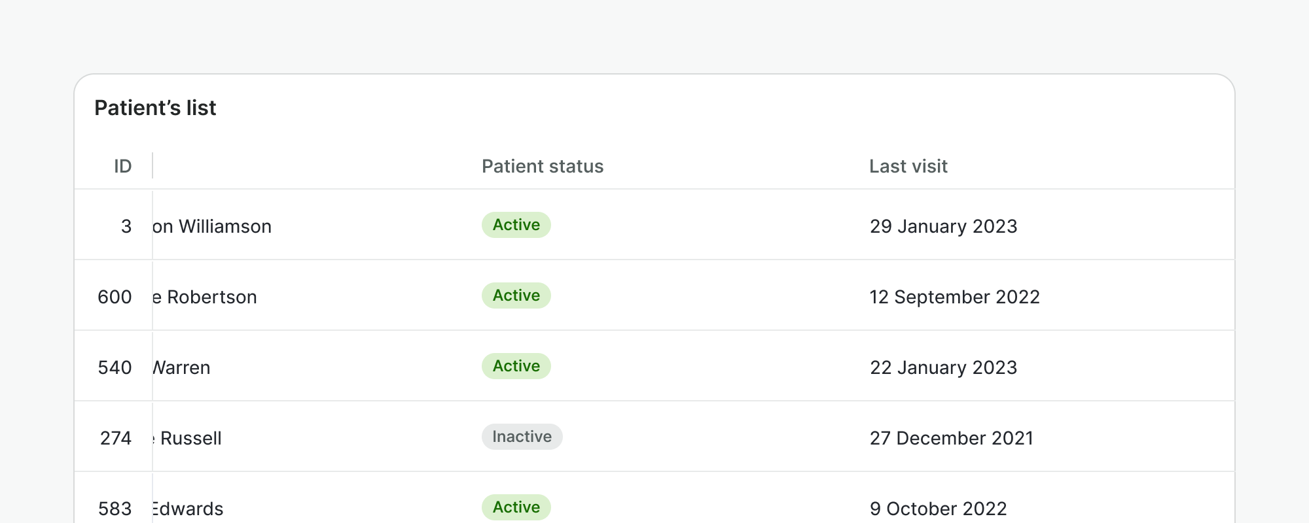Open patient Williamson's record

click(x=213, y=226)
